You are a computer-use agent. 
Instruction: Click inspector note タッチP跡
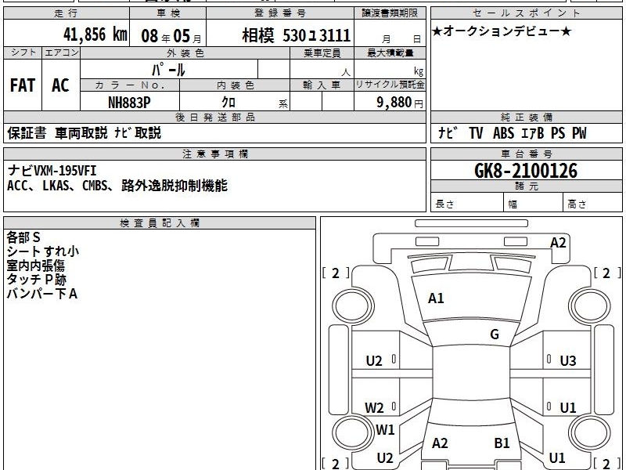[36, 280]
